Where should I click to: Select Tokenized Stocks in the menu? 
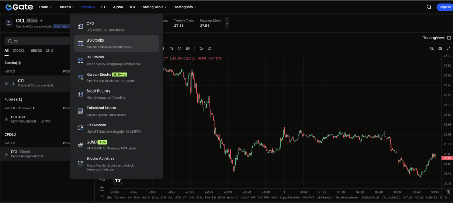[x=116, y=111]
